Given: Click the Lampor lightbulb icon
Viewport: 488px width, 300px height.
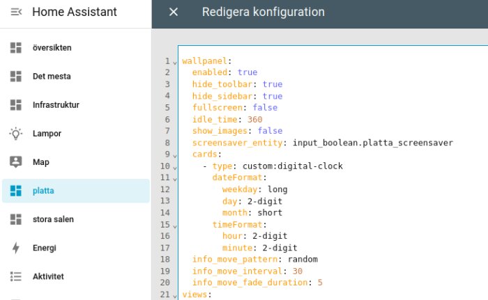Looking at the screenshot, I should 16,134.
